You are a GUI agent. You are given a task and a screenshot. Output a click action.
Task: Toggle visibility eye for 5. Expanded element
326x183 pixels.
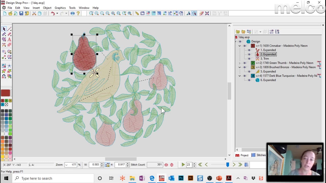point(249,72)
